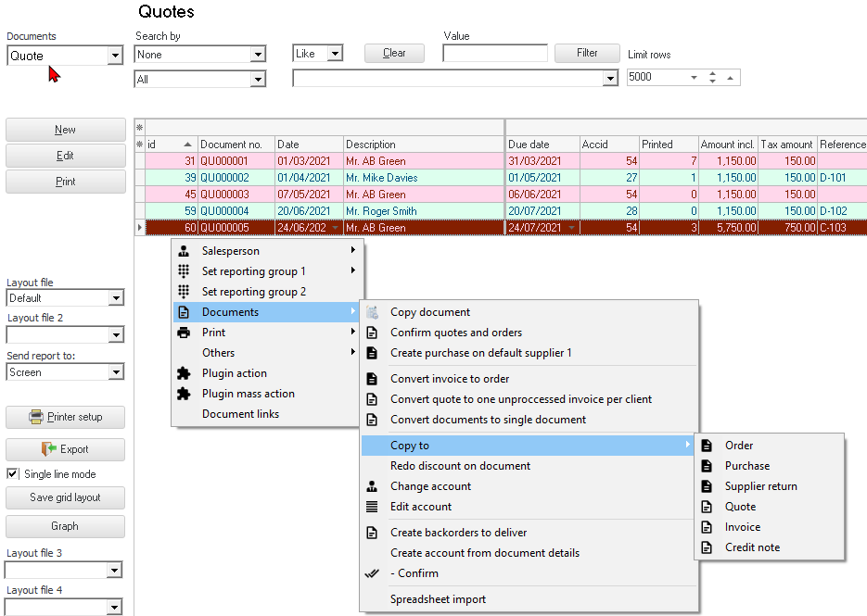This screenshot has width=867, height=616.
Task: Click the double-check icon beside Confirm
Action: (372, 573)
